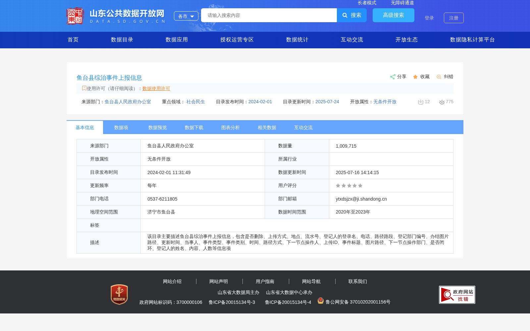Open 数据隐私计算平台 navigation item

473,40
